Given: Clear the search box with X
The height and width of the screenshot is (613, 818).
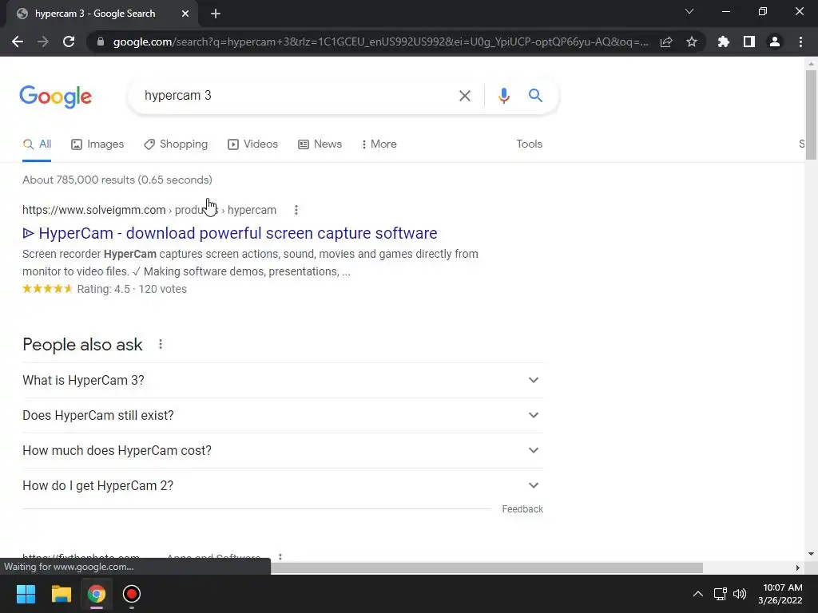Looking at the screenshot, I should 464,96.
